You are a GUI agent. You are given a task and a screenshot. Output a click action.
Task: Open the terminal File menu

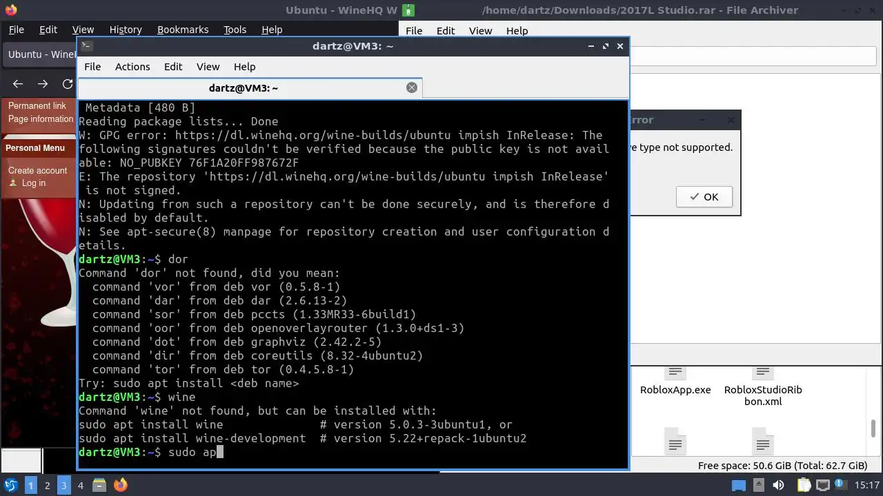(x=92, y=67)
